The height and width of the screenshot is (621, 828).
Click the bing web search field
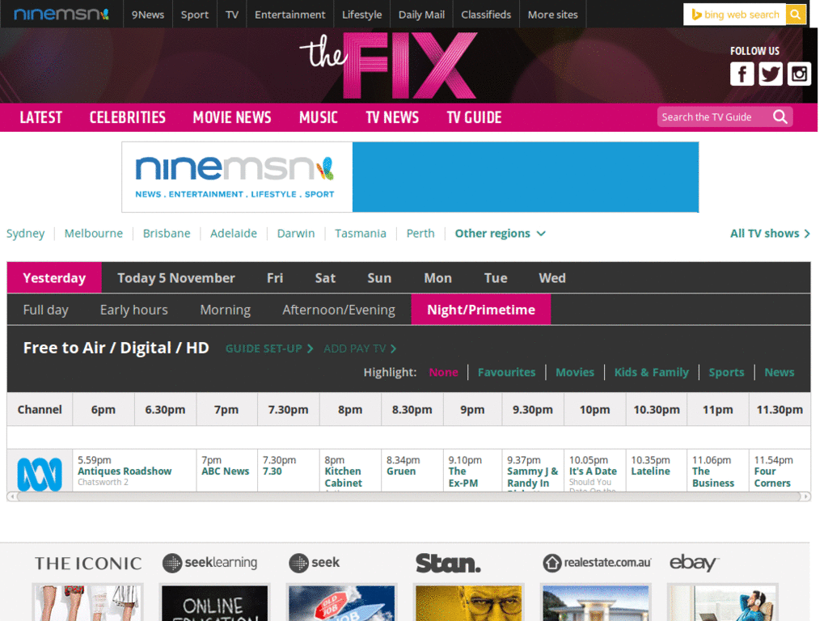click(734, 15)
